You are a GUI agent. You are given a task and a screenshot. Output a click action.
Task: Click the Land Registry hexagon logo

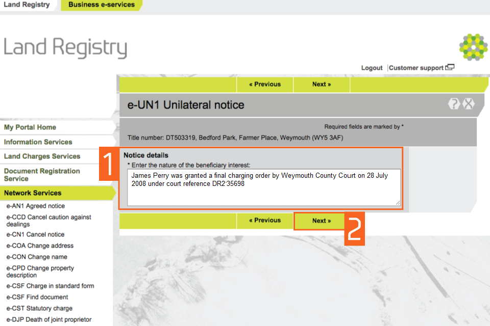[x=473, y=47]
